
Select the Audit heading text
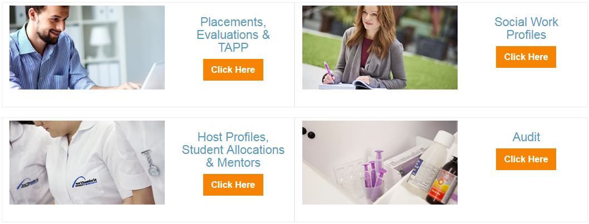click(526, 137)
